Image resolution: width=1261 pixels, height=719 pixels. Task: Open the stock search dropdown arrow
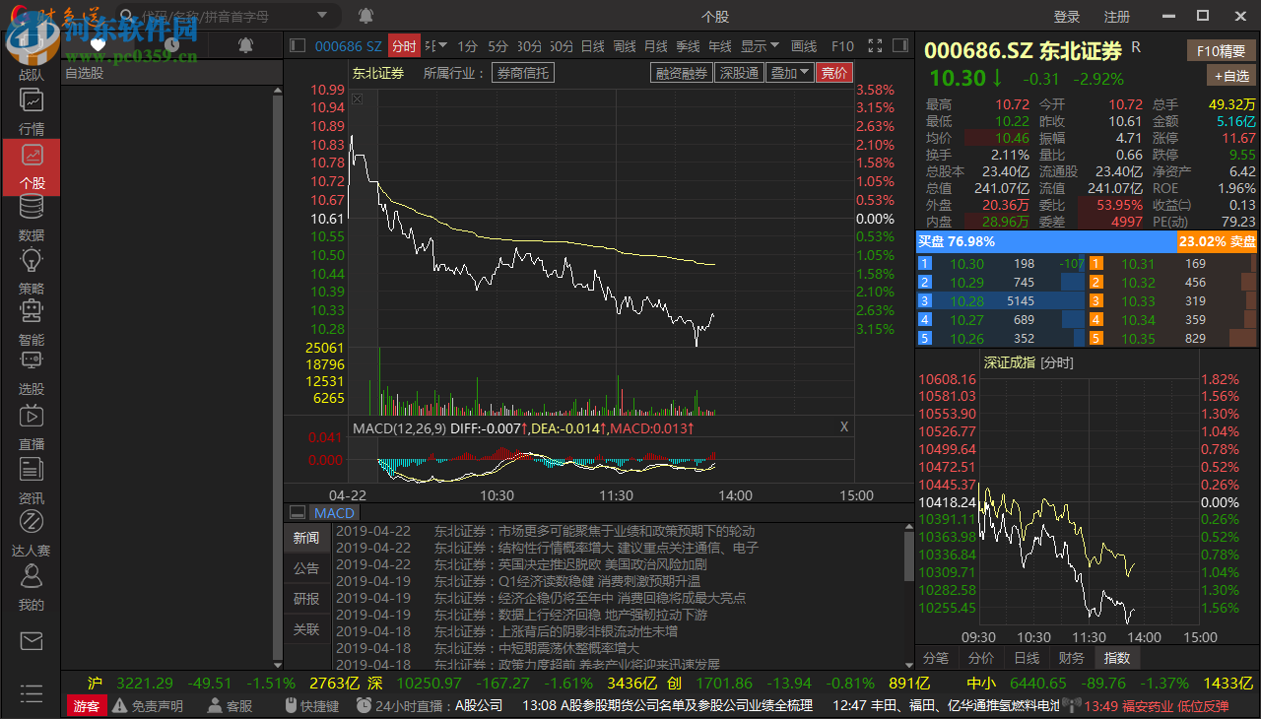pyautogui.click(x=321, y=15)
